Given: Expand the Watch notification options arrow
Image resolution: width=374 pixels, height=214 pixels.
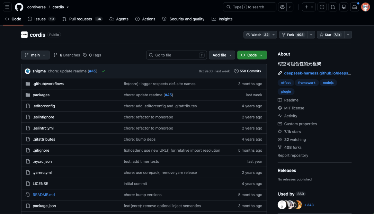Looking at the screenshot, I should click(274, 35).
